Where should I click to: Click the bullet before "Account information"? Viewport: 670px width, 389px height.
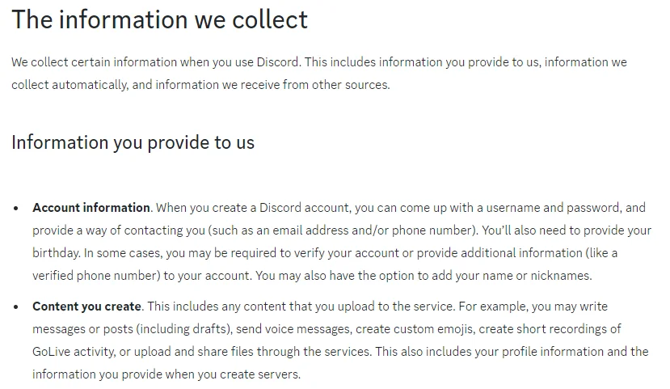(x=16, y=209)
